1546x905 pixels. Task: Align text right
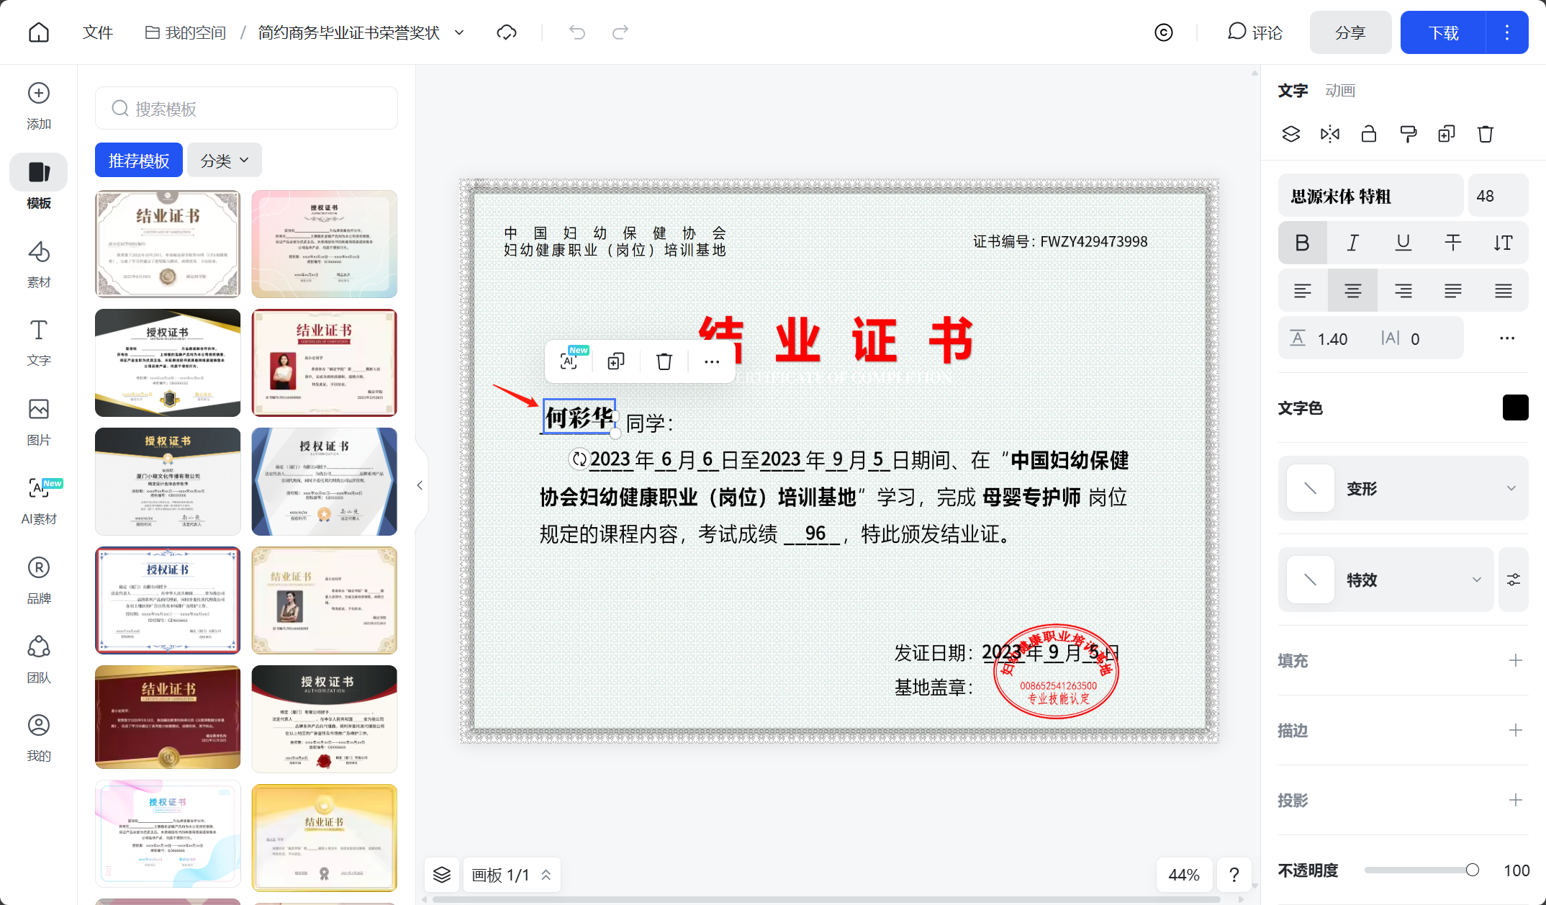(x=1403, y=291)
